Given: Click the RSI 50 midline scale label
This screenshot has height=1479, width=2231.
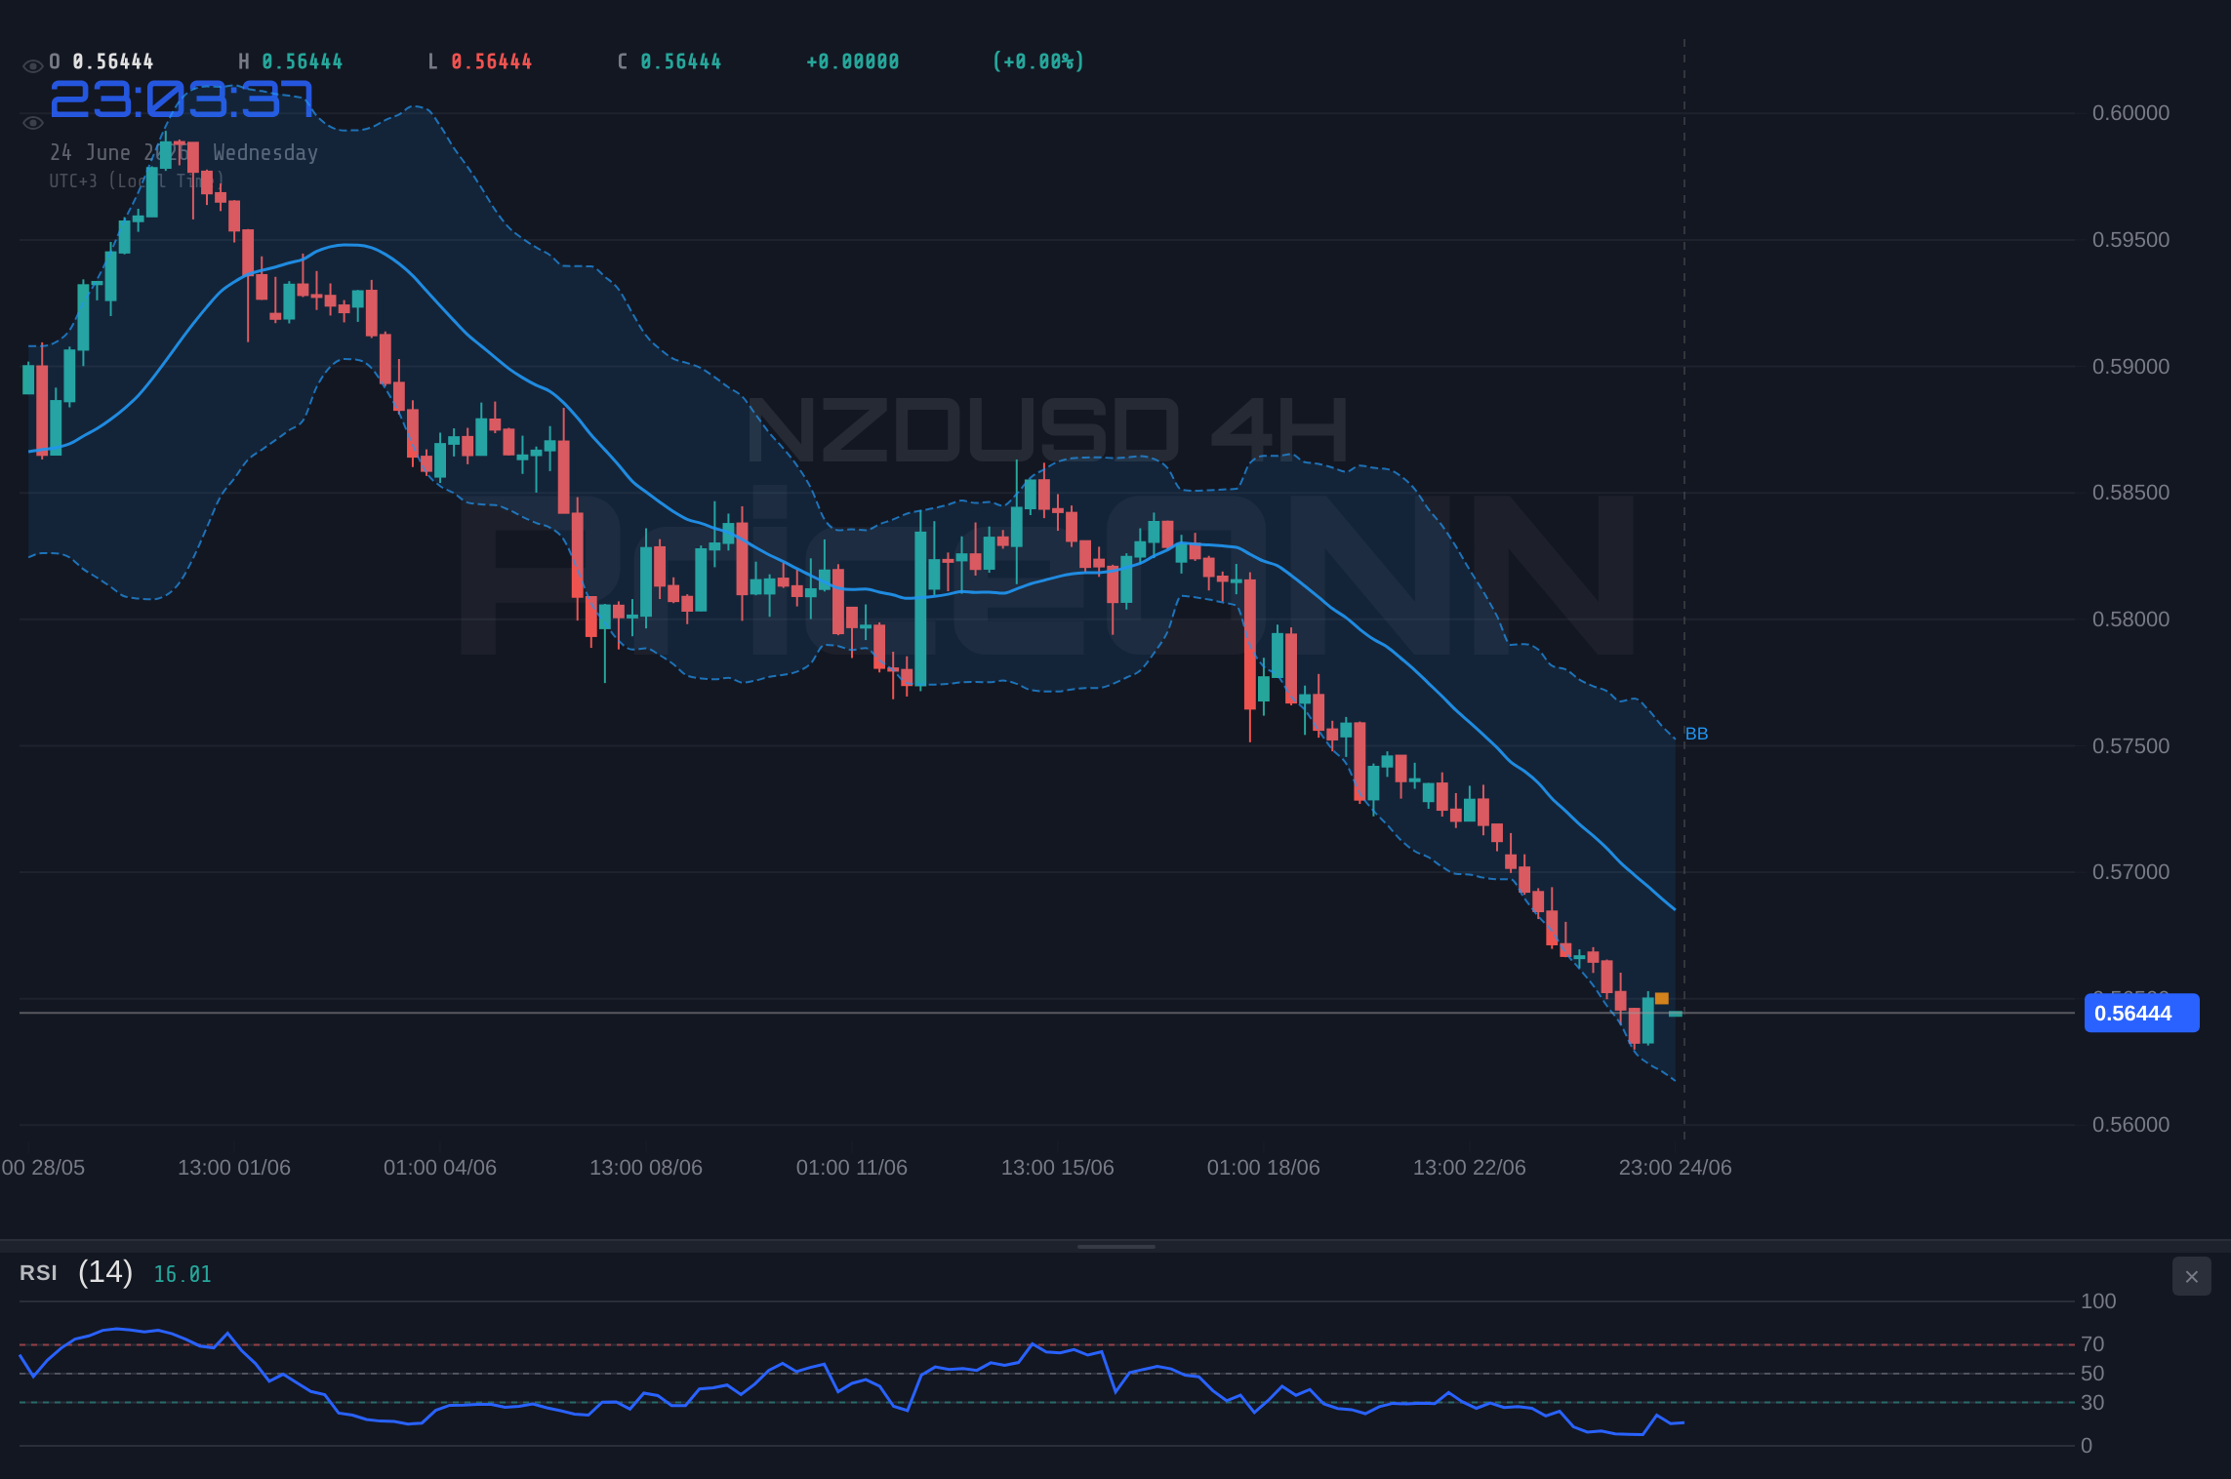Looking at the screenshot, I should tap(2092, 1374).
